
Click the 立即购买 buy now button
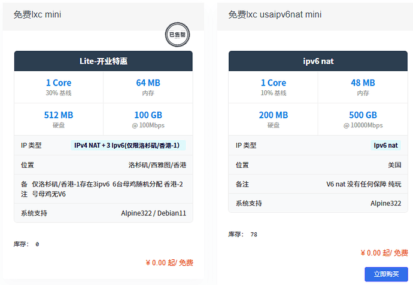coord(386,274)
